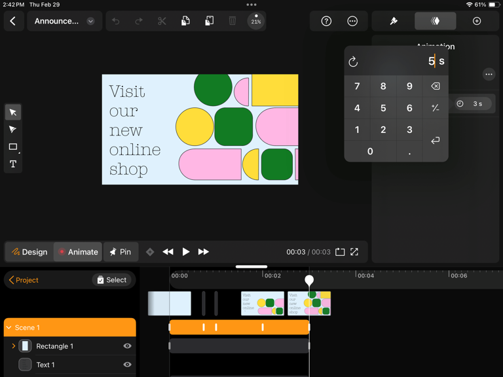The image size is (503, 377).
Task: Tap keypad digit 7
Action: coord(357,86)
